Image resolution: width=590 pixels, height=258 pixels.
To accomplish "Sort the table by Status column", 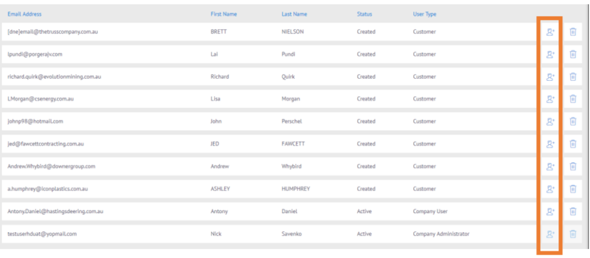I will (x=364, y=14).
